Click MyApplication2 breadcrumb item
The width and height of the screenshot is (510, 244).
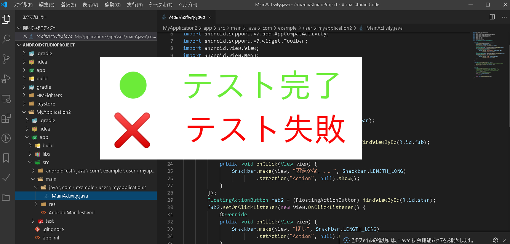[180, 28]
